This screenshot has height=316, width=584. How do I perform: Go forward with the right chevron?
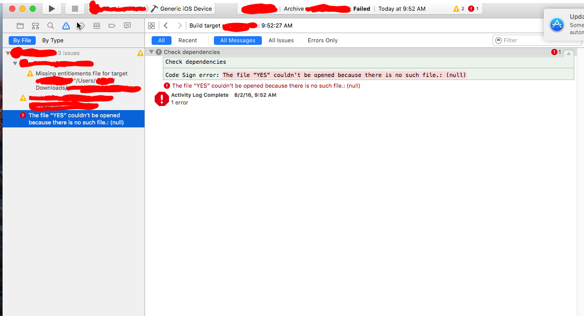pos(180,25)
